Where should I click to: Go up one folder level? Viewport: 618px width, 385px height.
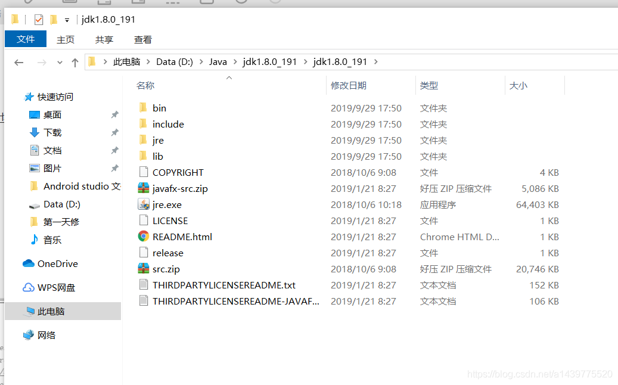pos(75,62)
